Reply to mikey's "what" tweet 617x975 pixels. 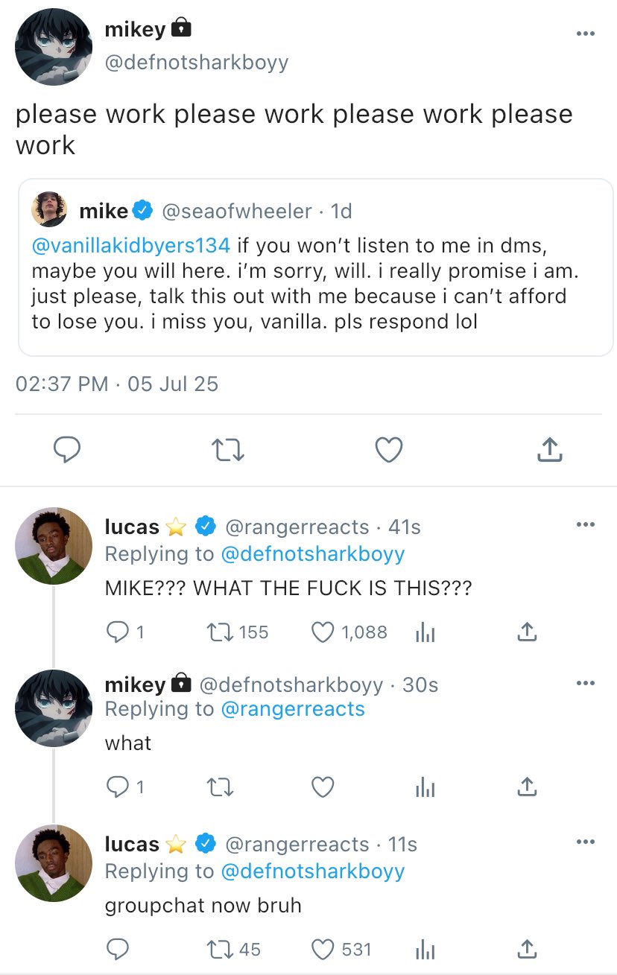click(117, 787)
